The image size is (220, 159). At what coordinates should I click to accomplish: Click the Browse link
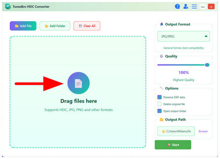coord(203,131)
